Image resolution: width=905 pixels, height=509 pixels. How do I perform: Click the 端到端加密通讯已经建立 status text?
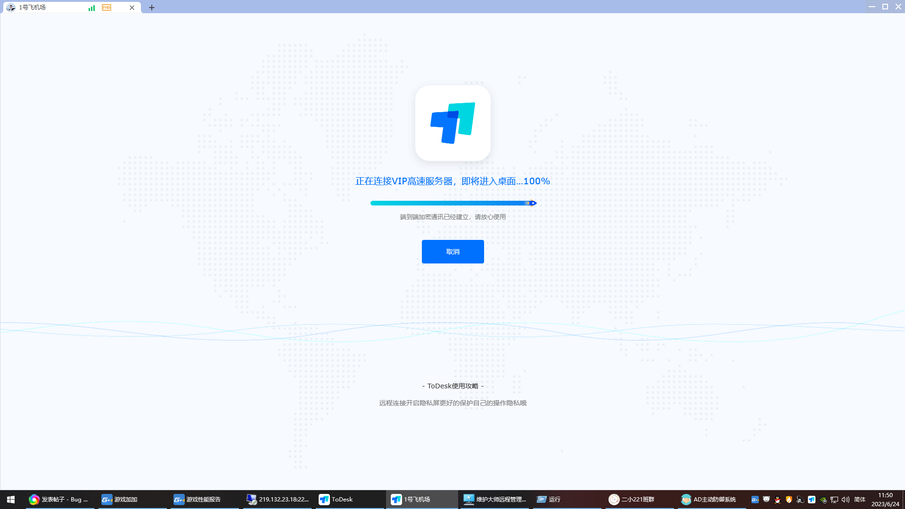452,217
